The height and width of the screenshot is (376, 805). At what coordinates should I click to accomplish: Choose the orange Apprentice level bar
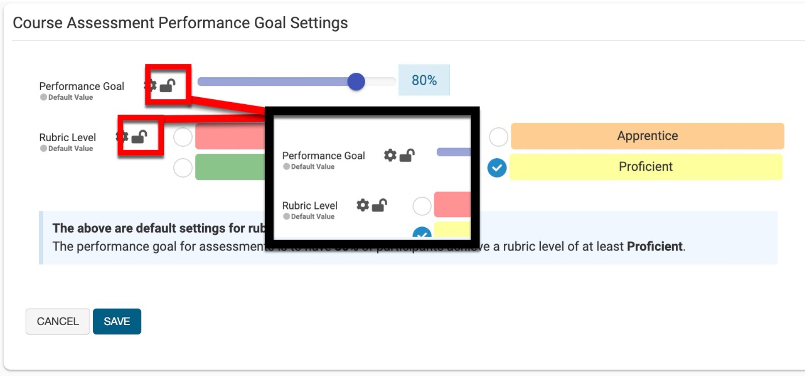pos(647,136)
